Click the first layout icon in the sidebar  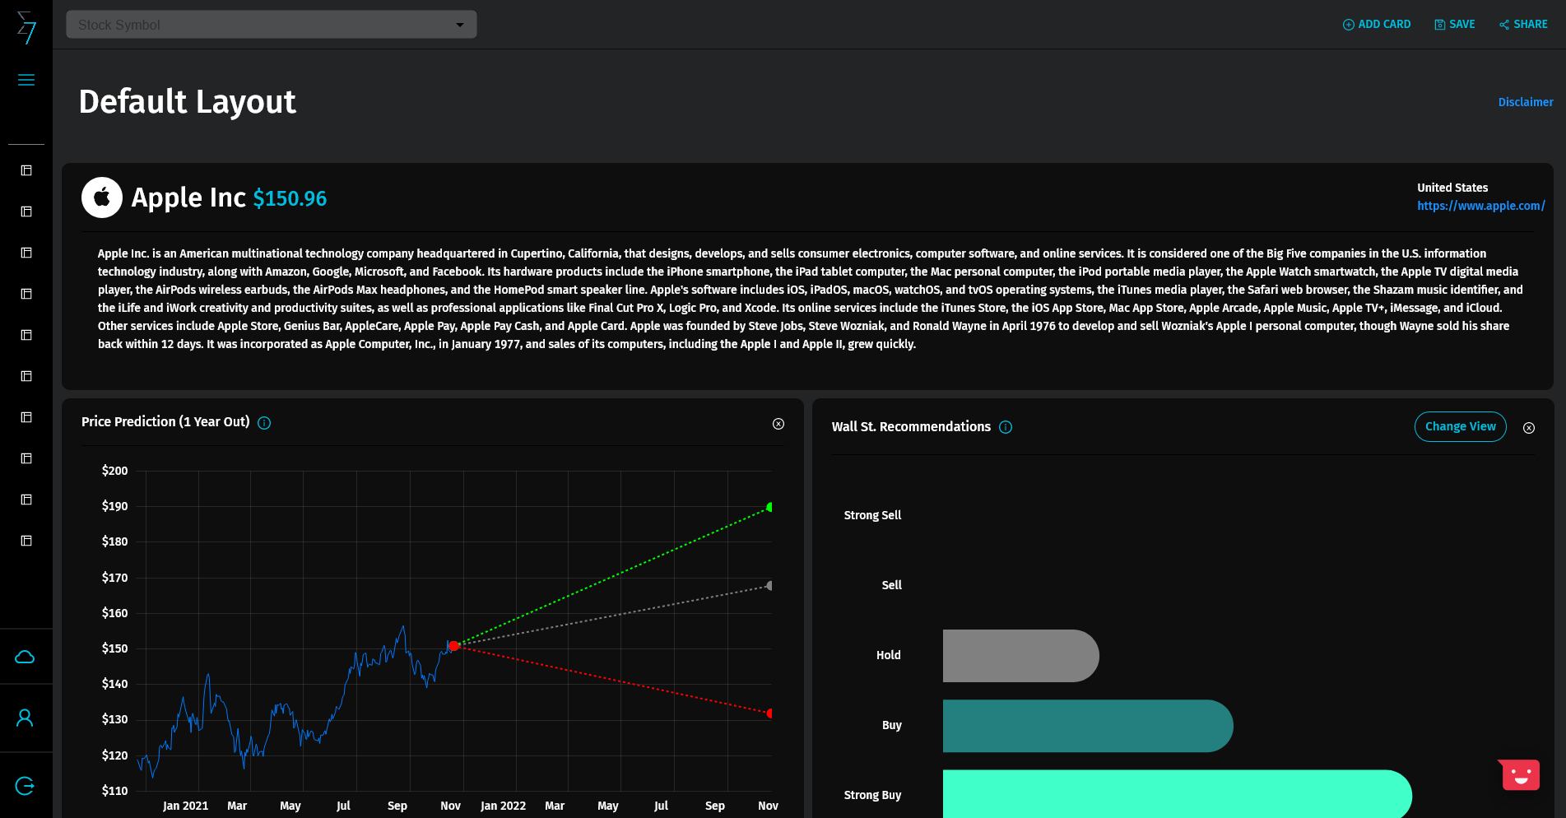click(26, 170)
